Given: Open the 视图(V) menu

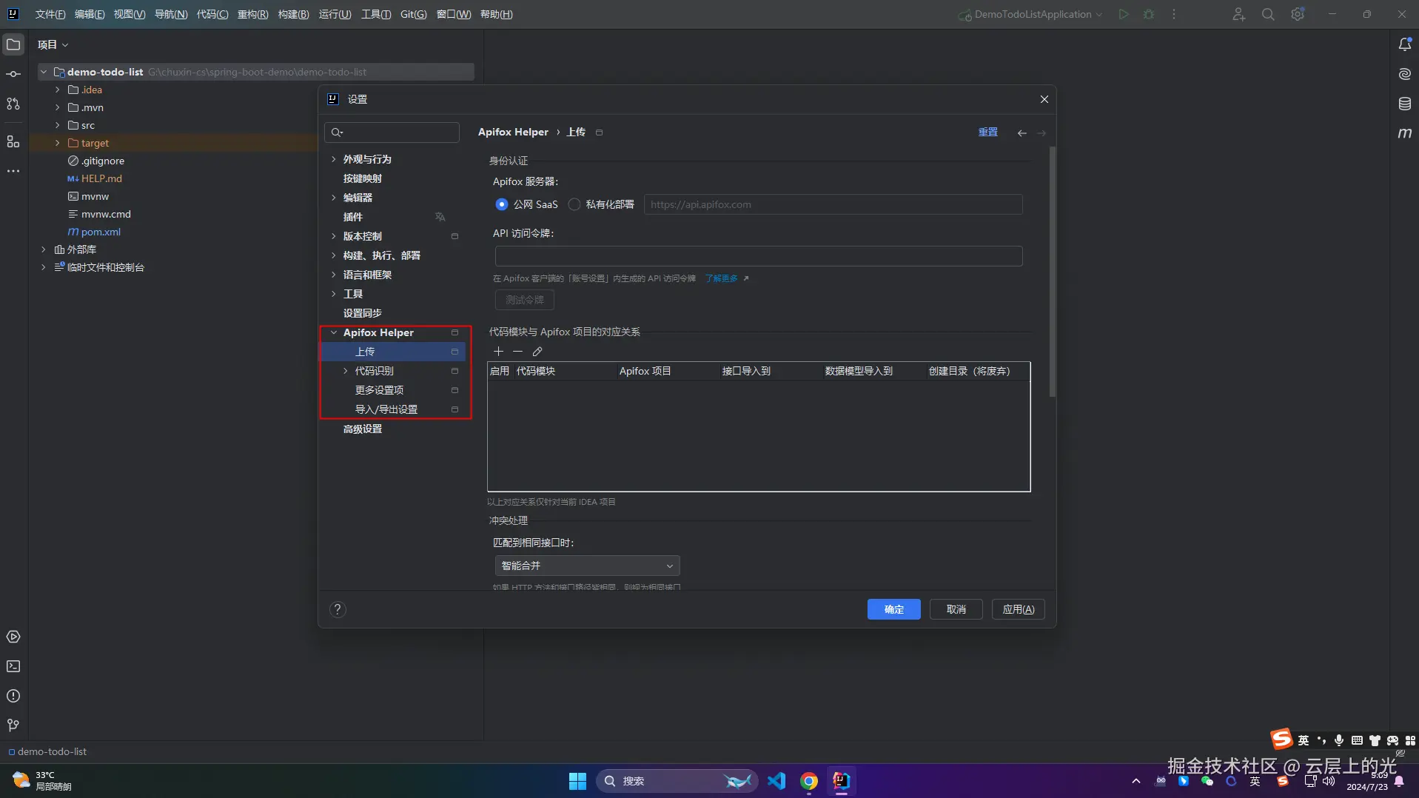Looking at the screenshot, I should pos(130,14).
